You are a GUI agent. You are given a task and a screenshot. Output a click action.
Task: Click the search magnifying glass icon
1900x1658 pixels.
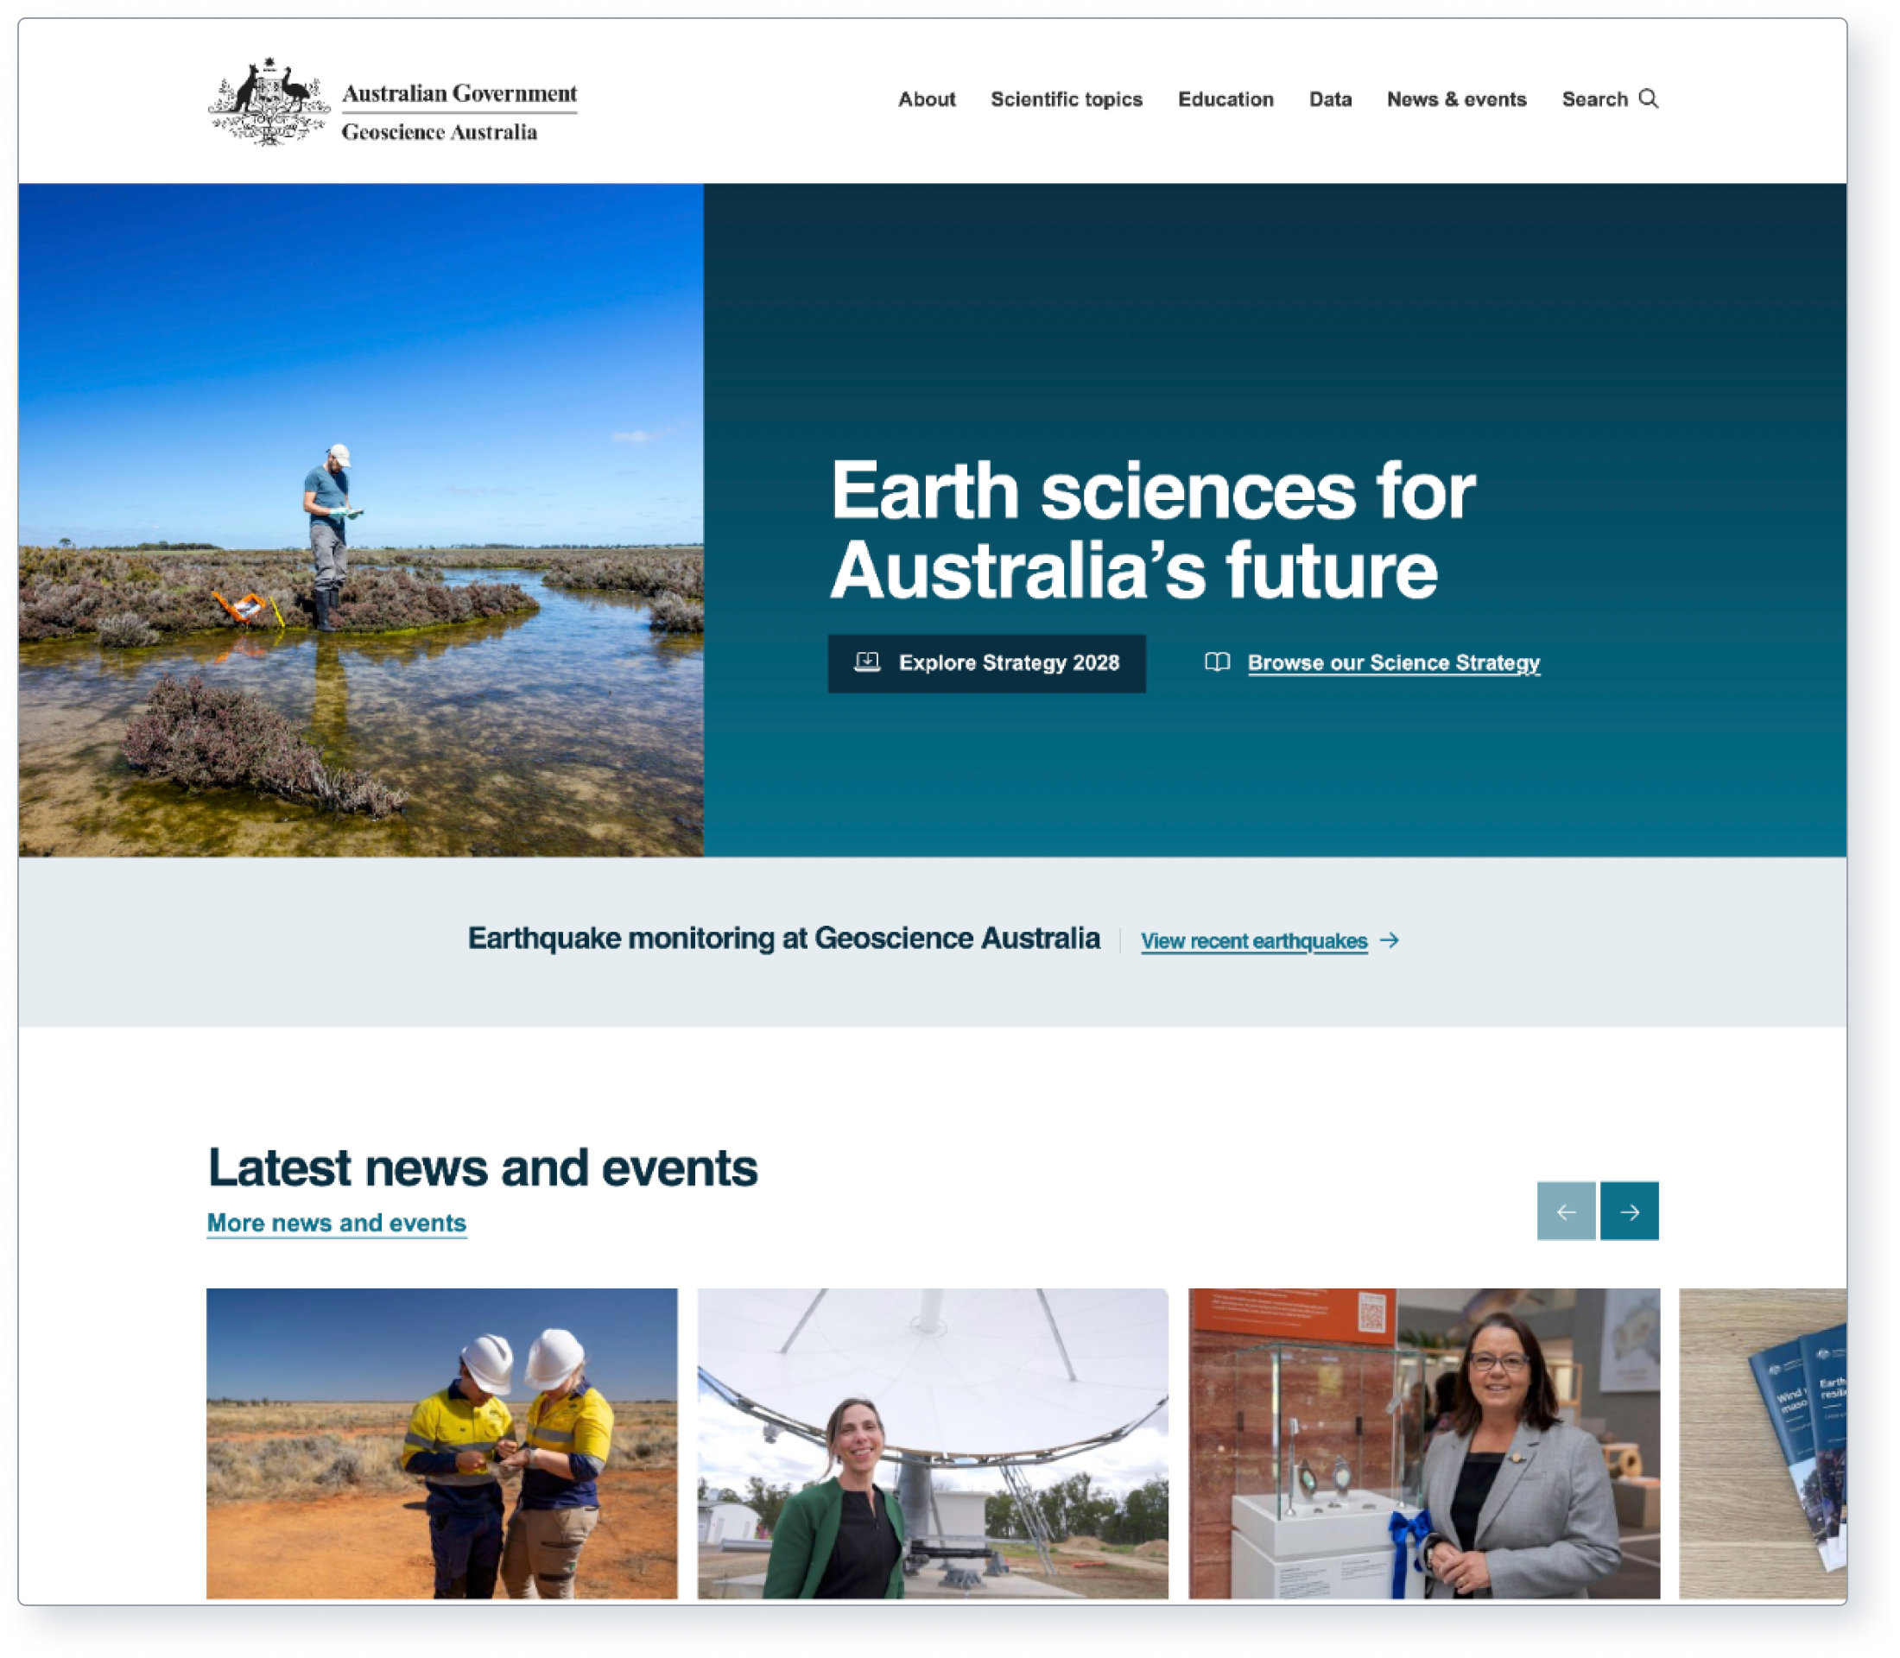click(1649, 99)
